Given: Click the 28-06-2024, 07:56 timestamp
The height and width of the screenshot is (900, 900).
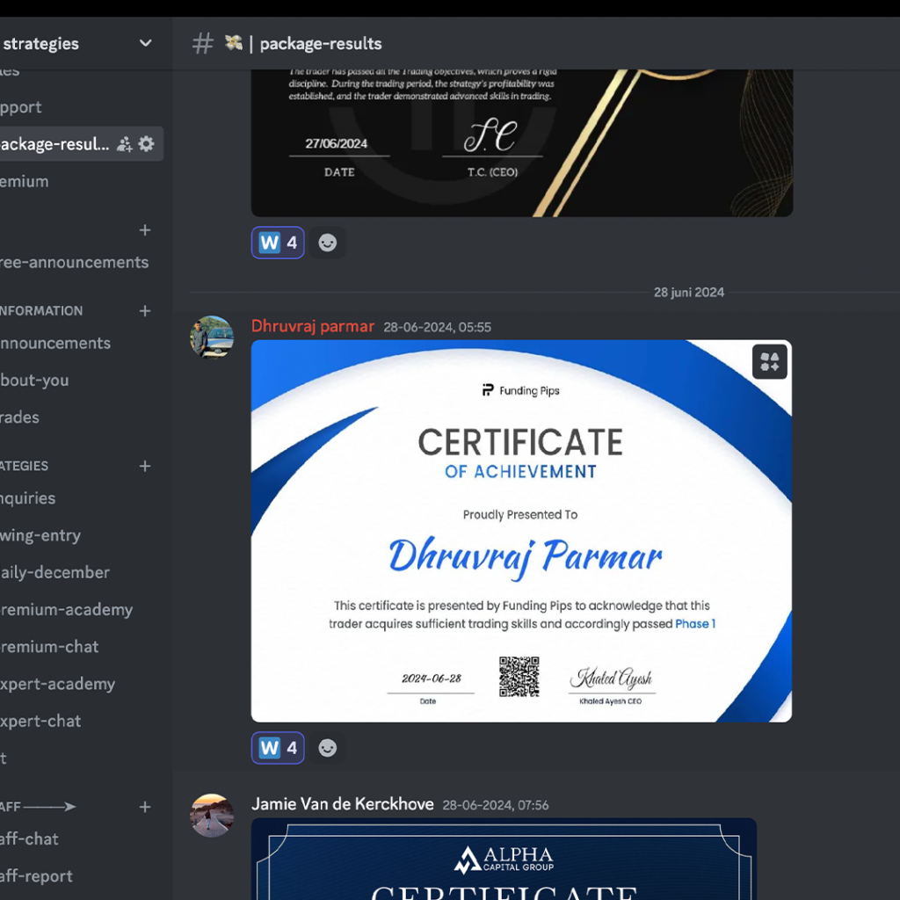Looking at the screenshot, I should 496,805.
